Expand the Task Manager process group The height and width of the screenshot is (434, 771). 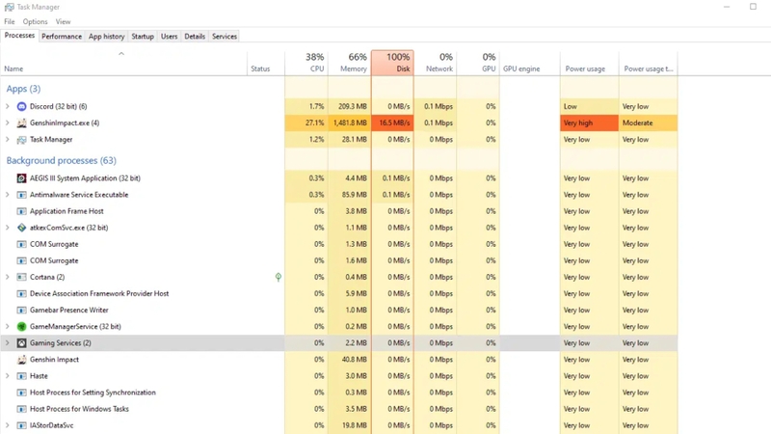[x=8, y=140]
